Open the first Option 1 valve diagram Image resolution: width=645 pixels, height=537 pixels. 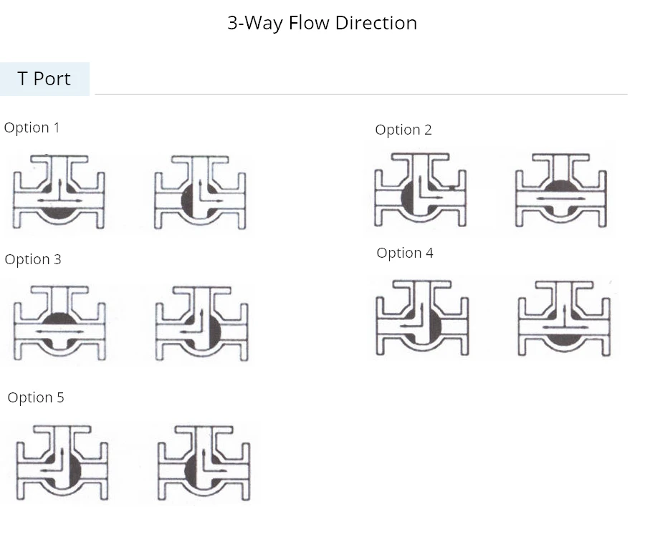pyautogui.click(x=59, y=191)
